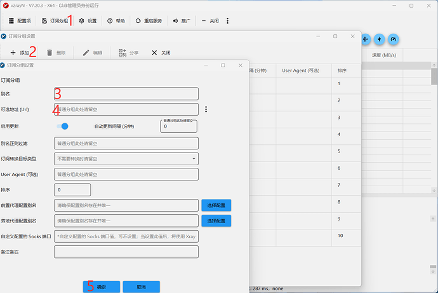Focus the 别名 alias input field

coord(126,93)
